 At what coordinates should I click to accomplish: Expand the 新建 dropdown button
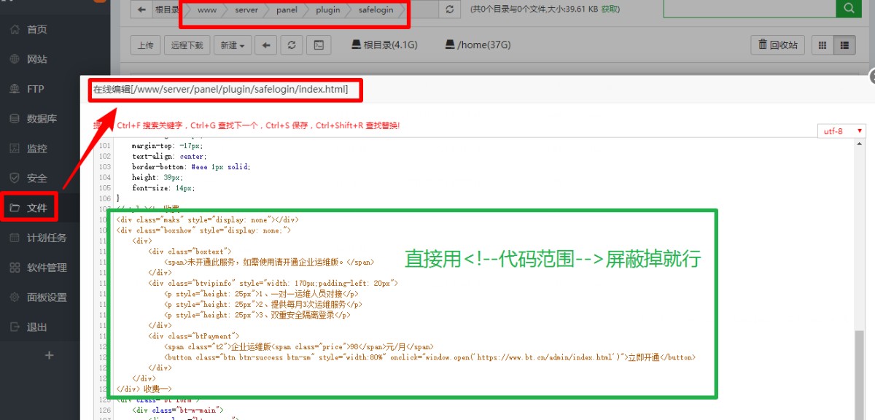(232, 45)
